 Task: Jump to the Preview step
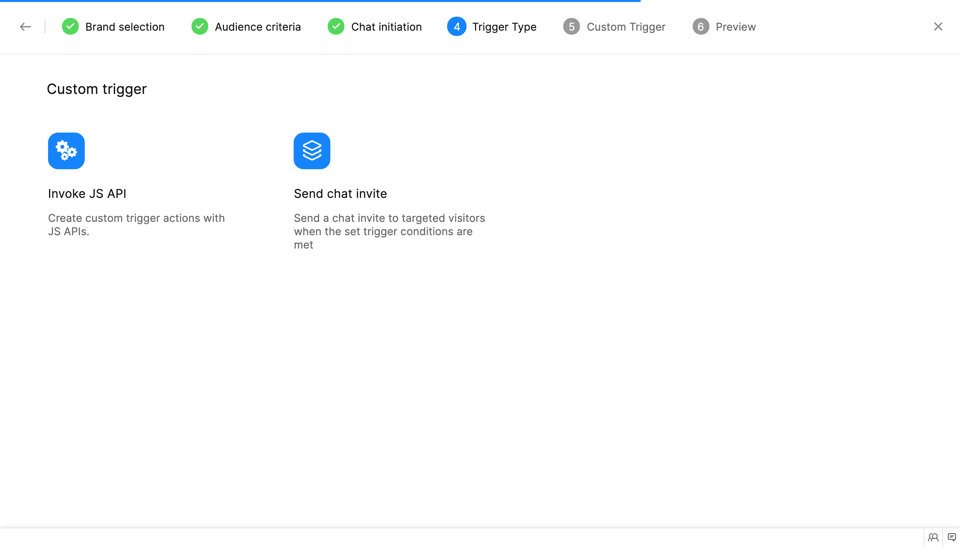(735, 27)
